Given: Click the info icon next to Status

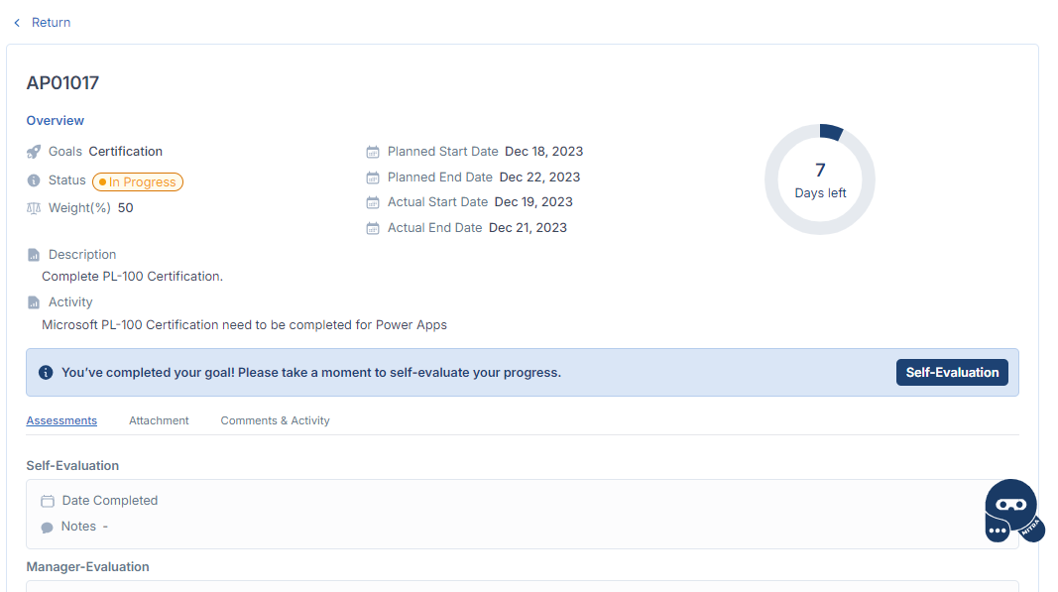Looking at the screenshot, I should 34,180.
